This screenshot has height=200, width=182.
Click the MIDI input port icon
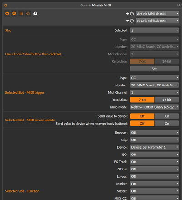pyautogui.click(x=130, y=14)
